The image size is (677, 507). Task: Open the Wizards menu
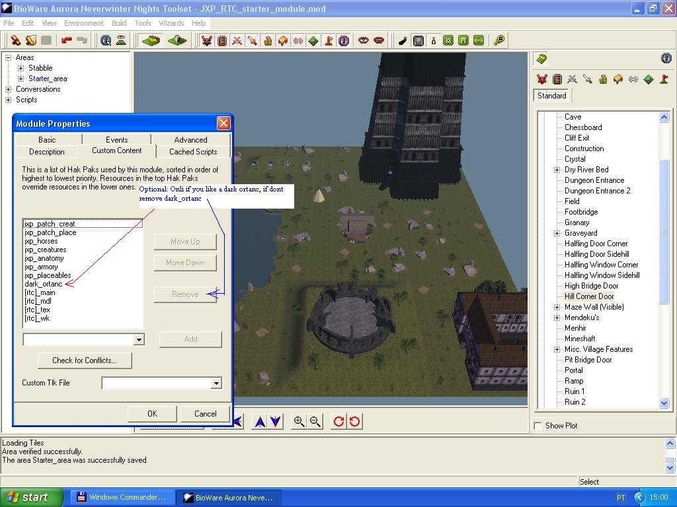coord(171,23)
